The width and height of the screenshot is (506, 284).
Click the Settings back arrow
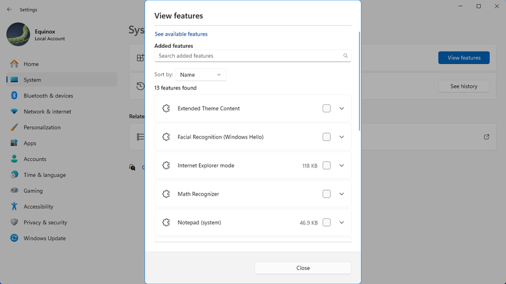tap(9, 10)
